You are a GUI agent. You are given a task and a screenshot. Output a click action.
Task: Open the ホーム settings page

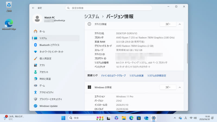(56, 31)
